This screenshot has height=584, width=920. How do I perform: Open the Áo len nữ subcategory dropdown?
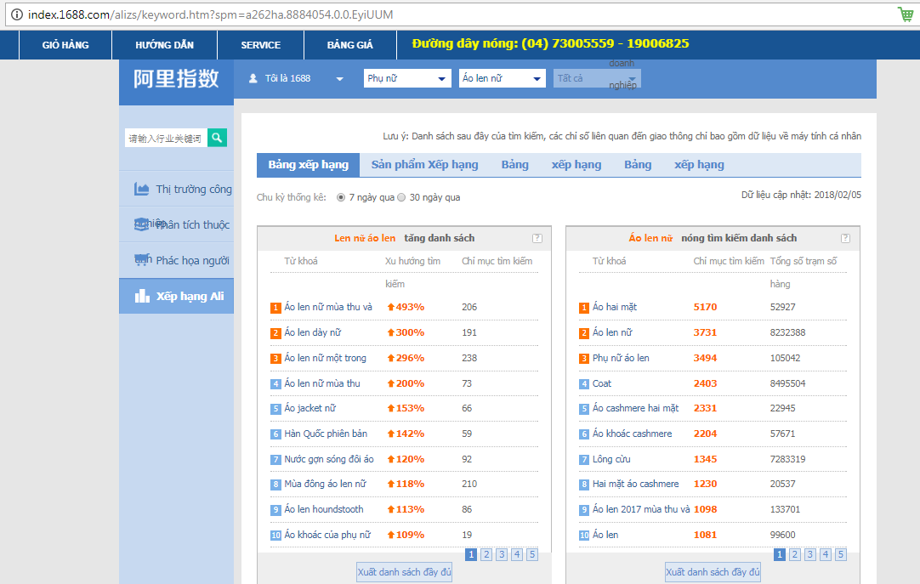pos(503,78)
